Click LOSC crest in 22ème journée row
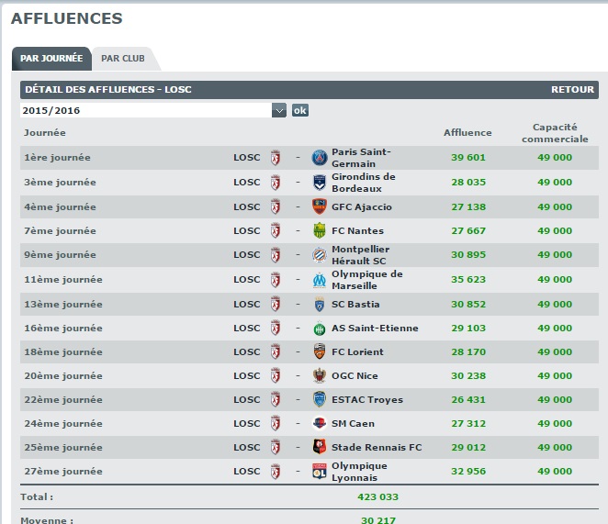This screenshot has height=524, width=608. click(x=276, y=399)
